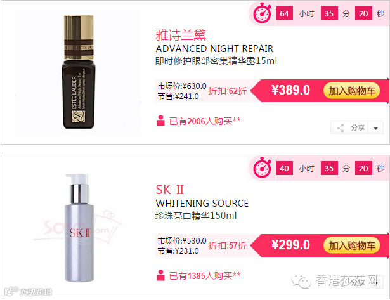
Task: Click the ADVANCED NIGHT REPAIR product name
Action: point(214,49)
